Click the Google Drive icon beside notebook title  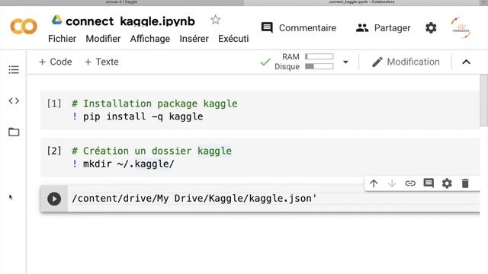(56, 20)
